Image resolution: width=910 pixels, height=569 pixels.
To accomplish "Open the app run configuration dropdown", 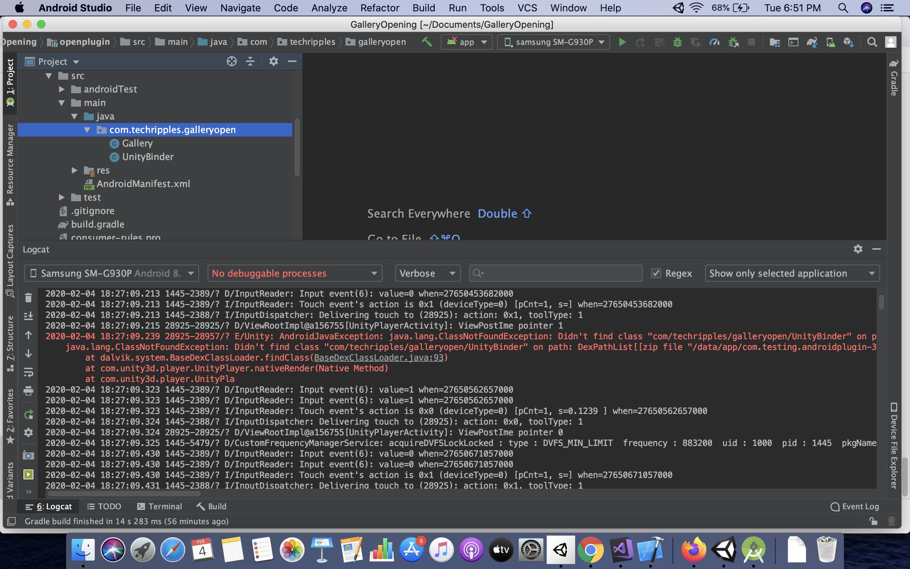I will pyautogui.click(x=467, y=42).
